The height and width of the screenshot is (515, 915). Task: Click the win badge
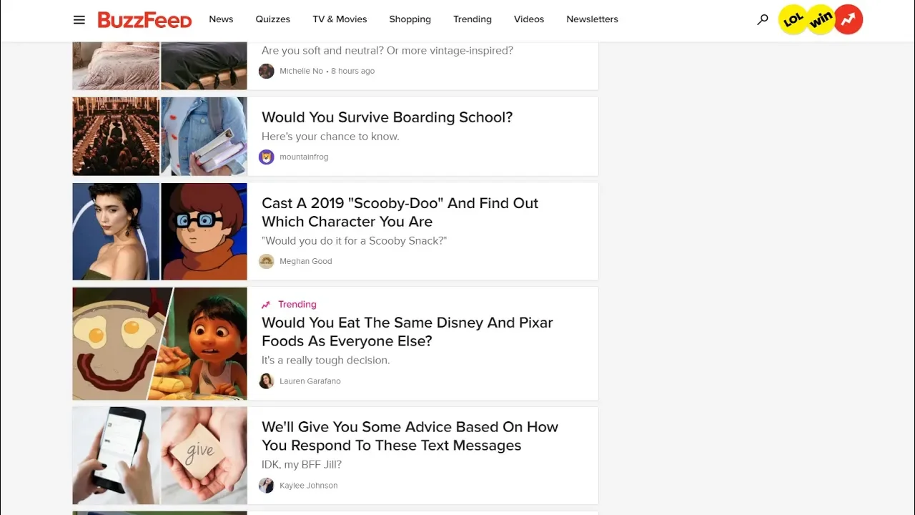point(821,20)
